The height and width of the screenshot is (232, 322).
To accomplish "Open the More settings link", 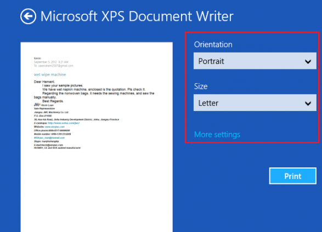I will (217, 135).
